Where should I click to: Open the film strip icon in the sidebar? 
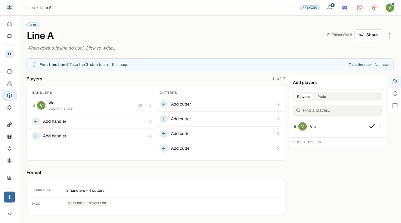pyautogui.click(x=9, y=137)
